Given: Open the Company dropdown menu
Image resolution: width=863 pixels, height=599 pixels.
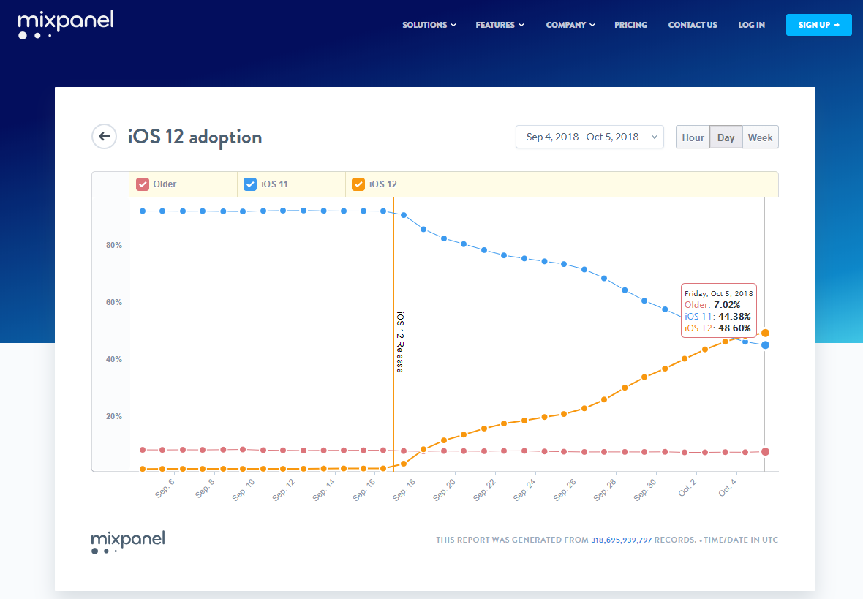Looking at the screenshot, I should coord(570,25).
